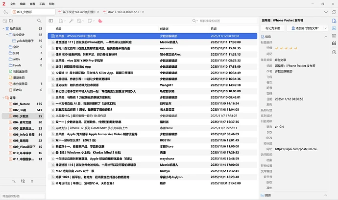Toggle dark mode with the moon icon
Viewport: 338px width, 200px height.
click(x=6, y=12)
